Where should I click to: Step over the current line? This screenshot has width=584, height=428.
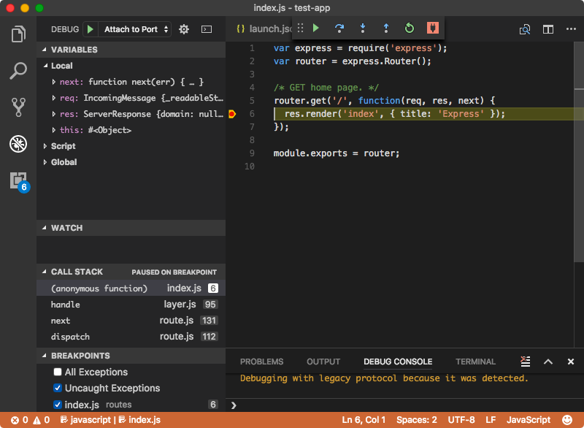pos(339,28)
